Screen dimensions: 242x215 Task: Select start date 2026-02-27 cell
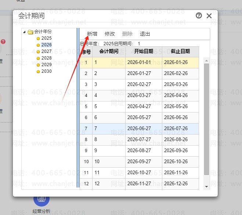point(144,85)
